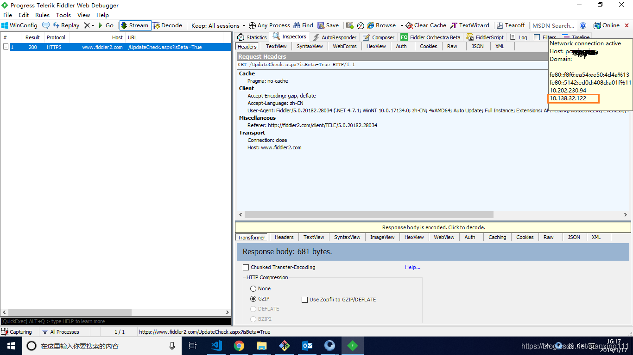Click the Help... link in Transformer

412,267
